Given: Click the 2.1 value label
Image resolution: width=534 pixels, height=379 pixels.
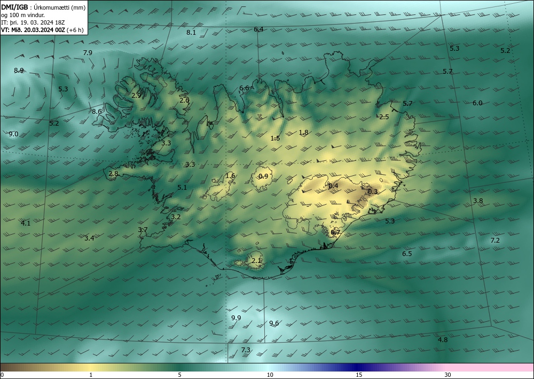Looking at the screenshot, I should click(256, 261).
